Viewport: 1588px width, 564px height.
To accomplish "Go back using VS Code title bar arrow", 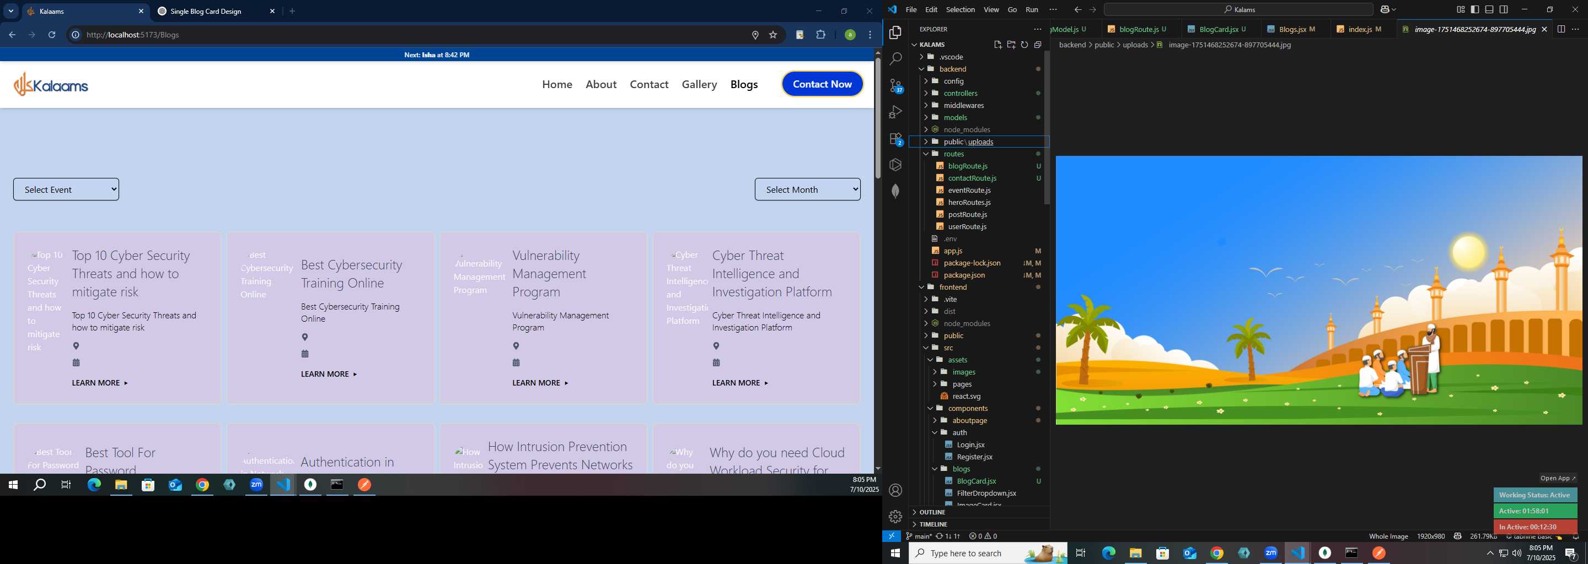I will [1077, 10].
